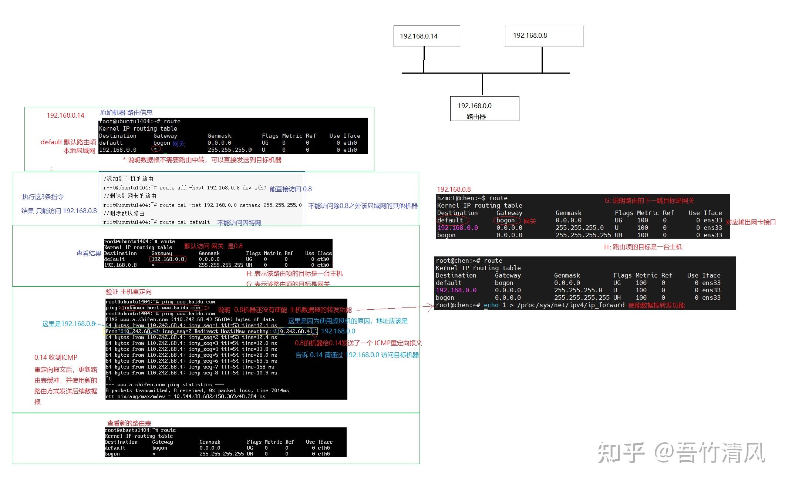The image size is (785, 484).
Task: Click circled gateway 192.168.0.8 in route table
Action: 168,259
